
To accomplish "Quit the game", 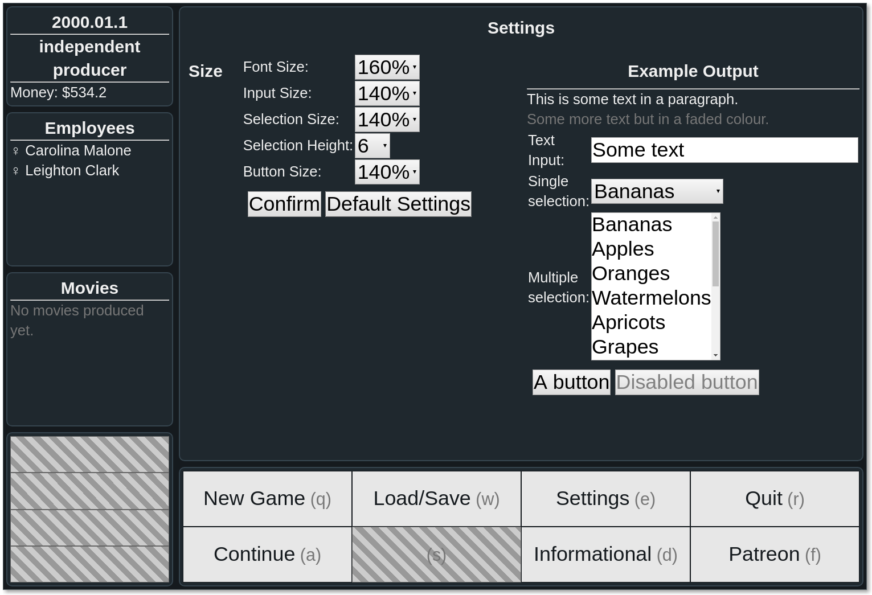I will [775, 499].
